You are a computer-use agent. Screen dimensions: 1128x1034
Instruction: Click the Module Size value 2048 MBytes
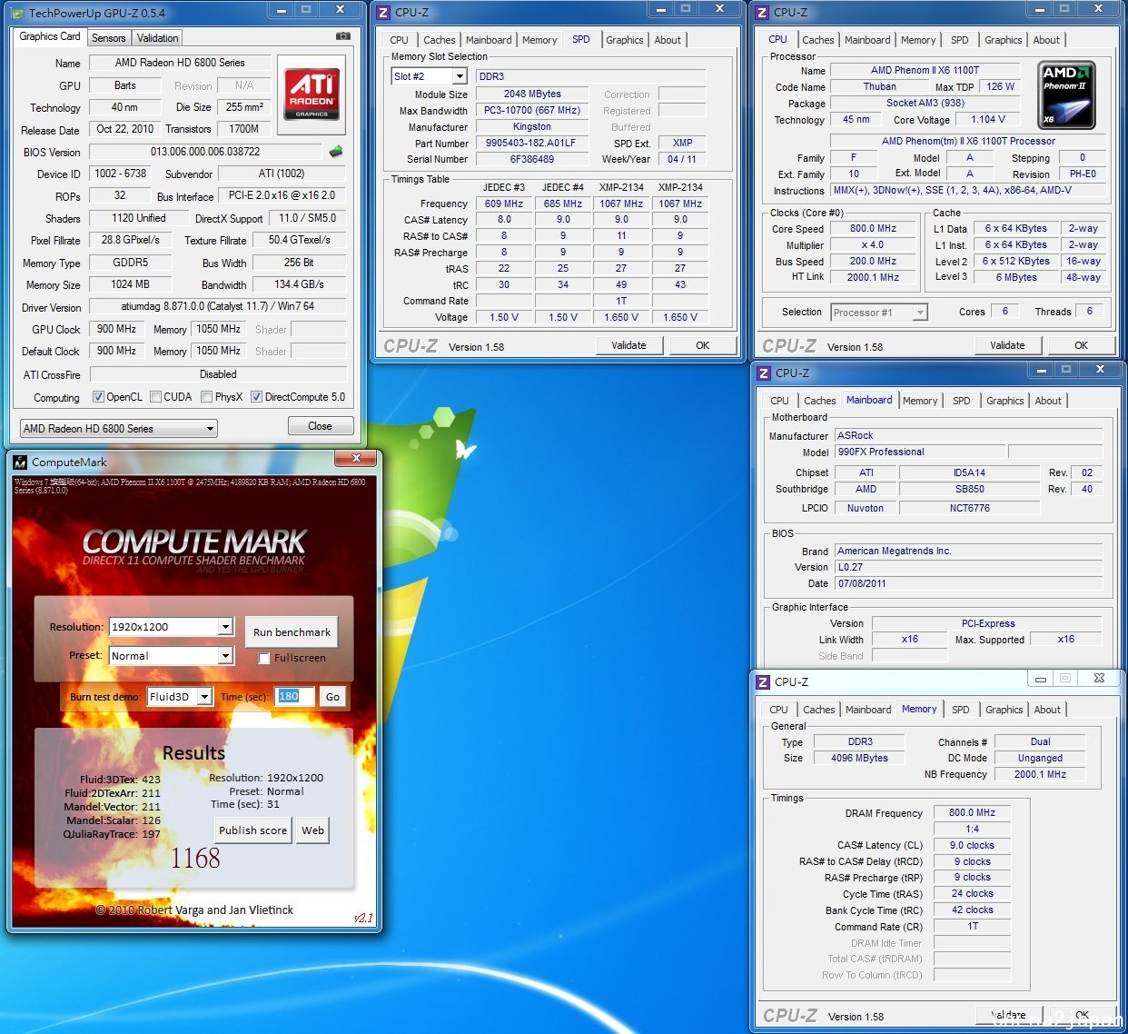[x=532, y=94]
